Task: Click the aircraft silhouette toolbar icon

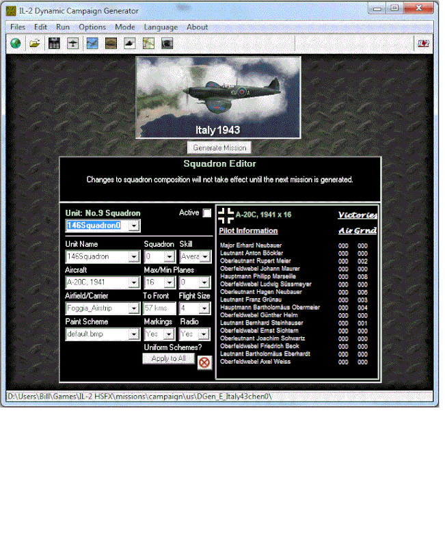Action: click(x=73, y=44)
